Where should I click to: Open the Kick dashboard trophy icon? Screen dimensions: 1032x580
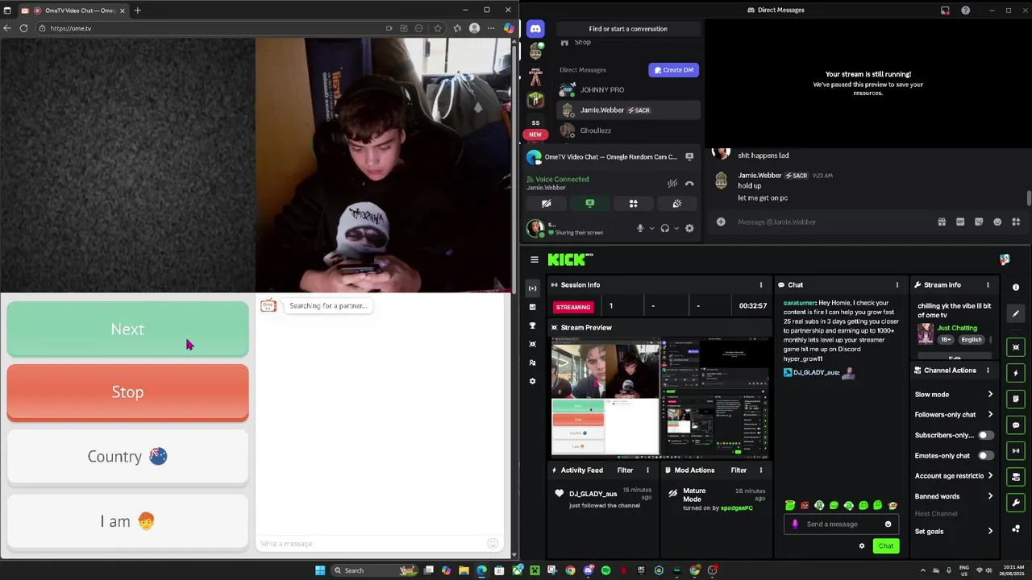(x=531, y=325)
